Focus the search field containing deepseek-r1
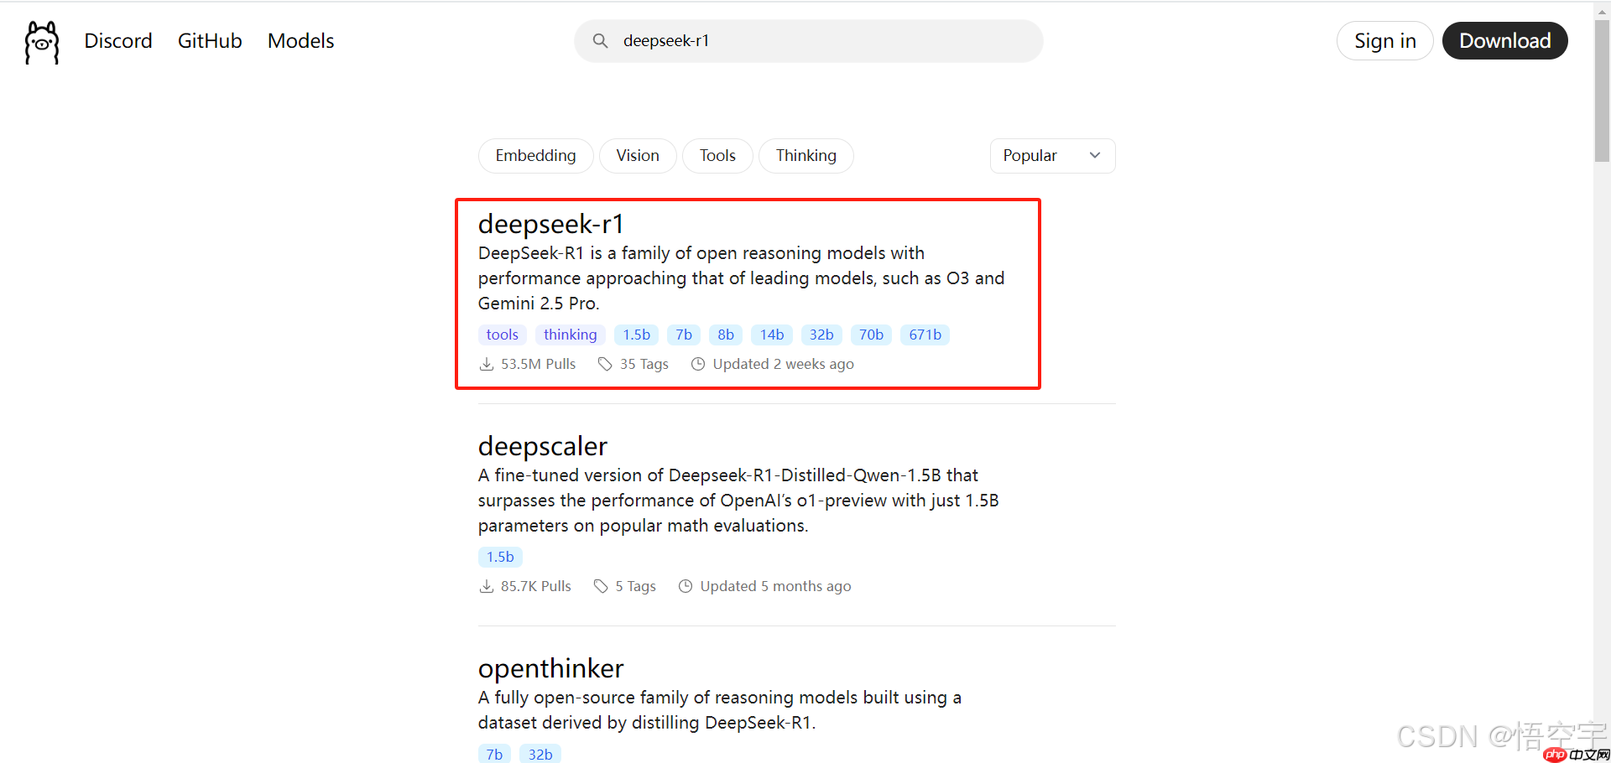This screenshot has height=763, width=1611. (x=822, y=41)
